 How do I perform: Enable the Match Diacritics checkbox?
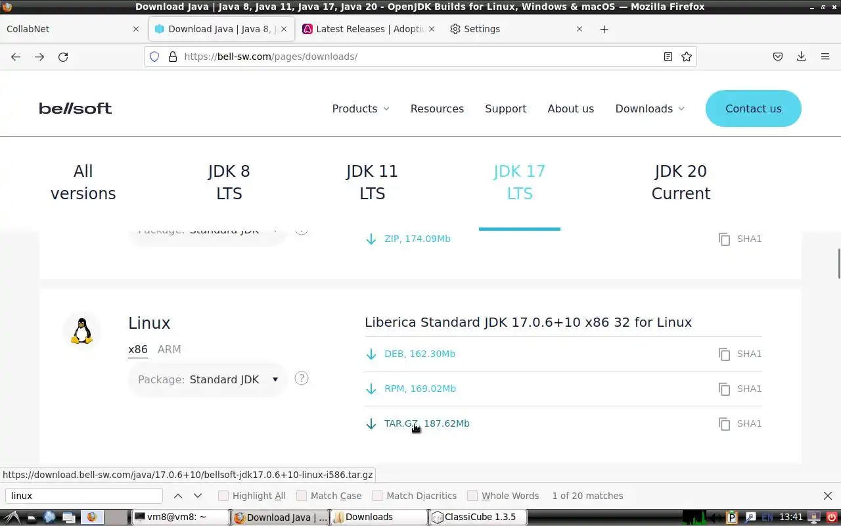coord(377,496)
